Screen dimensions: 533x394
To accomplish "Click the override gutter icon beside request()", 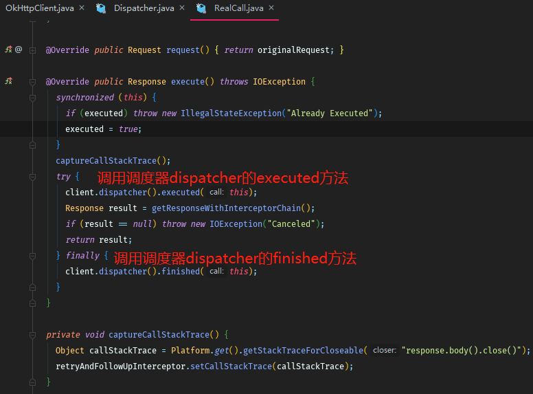I will [x=8, y=50].
